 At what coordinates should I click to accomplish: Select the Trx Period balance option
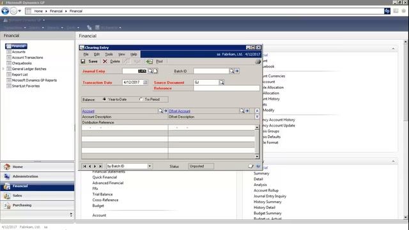141,100
